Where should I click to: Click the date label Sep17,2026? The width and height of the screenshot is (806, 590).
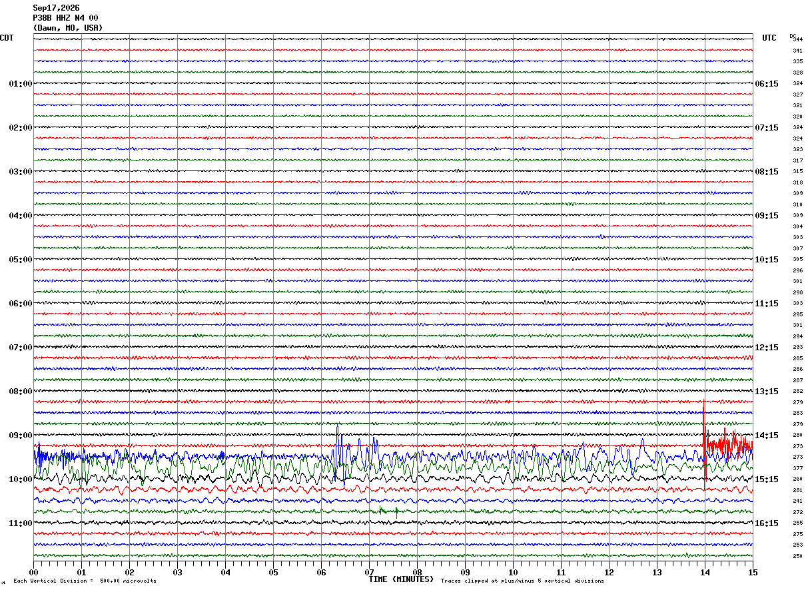pyautogui.click(x=56, y=8)
